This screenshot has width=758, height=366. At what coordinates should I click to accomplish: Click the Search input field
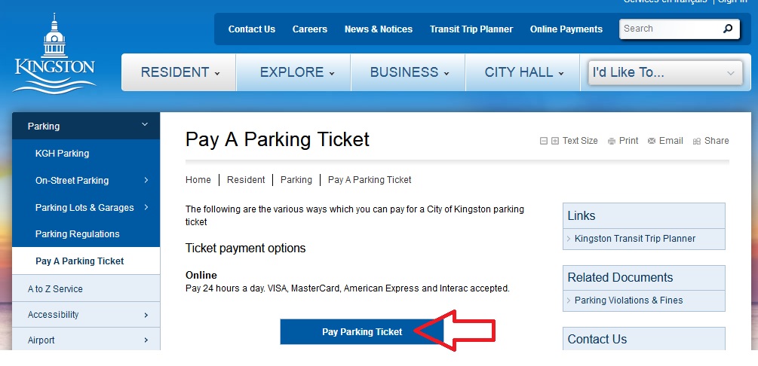[x=667, y=29]
